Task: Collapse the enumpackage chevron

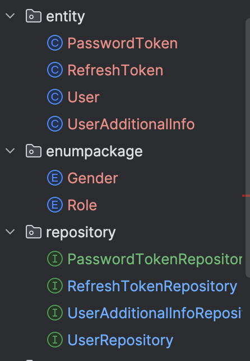Action: (10, 151)
